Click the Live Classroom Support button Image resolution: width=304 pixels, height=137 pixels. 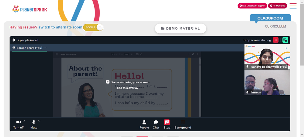pyautogui.click(x=252, y=6)
